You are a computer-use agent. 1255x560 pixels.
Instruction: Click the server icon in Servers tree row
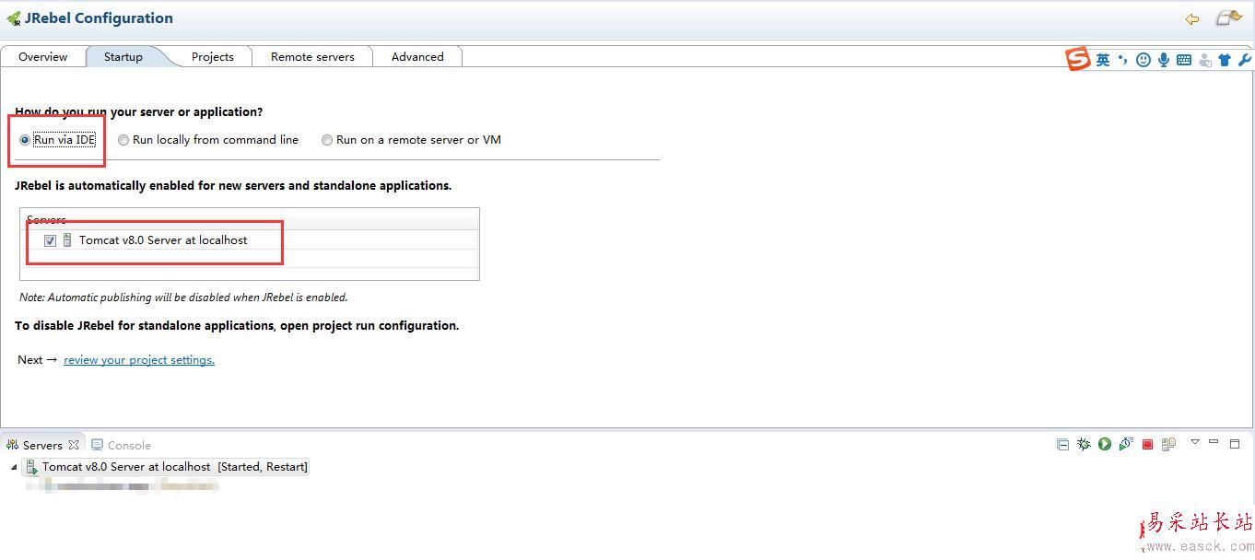pyautogui.click(x=31, y=467)
